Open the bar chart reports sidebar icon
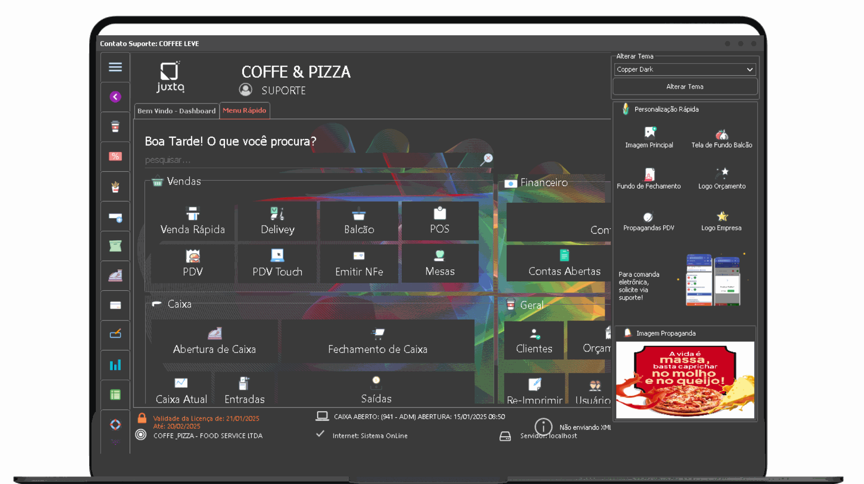Image resolution: width=864 pixels, height=484 pixels. tap(115, 365)
